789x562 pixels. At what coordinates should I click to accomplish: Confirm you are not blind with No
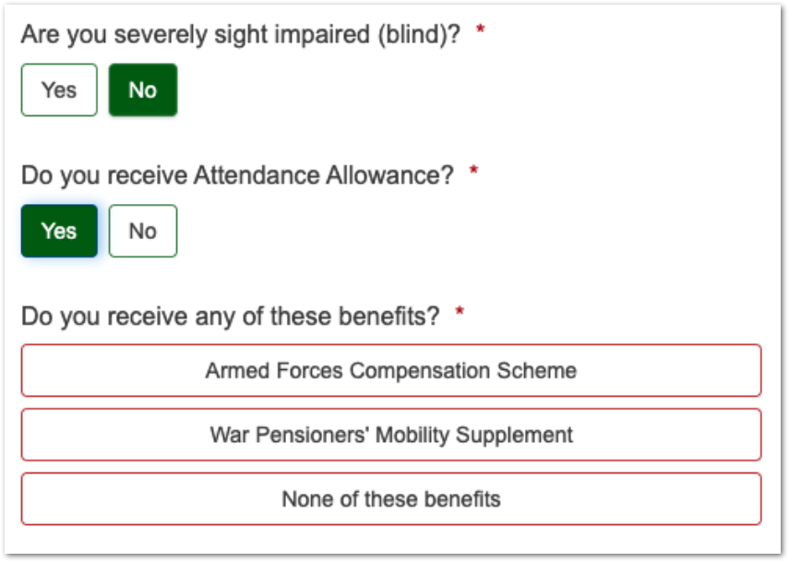tap(142, 90)
